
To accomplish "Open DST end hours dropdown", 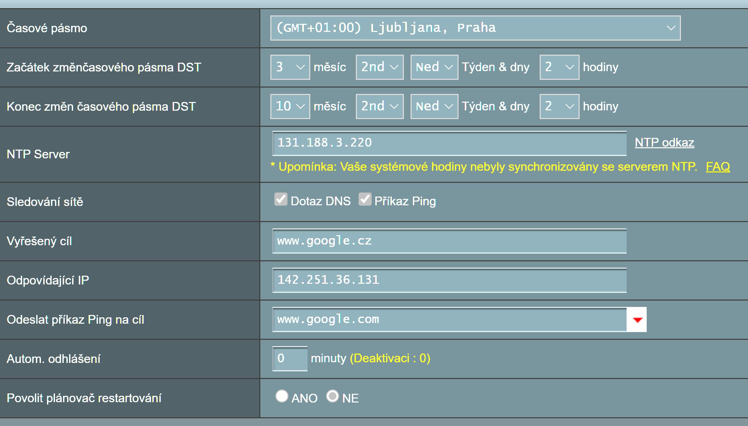I will coord(559,106).
